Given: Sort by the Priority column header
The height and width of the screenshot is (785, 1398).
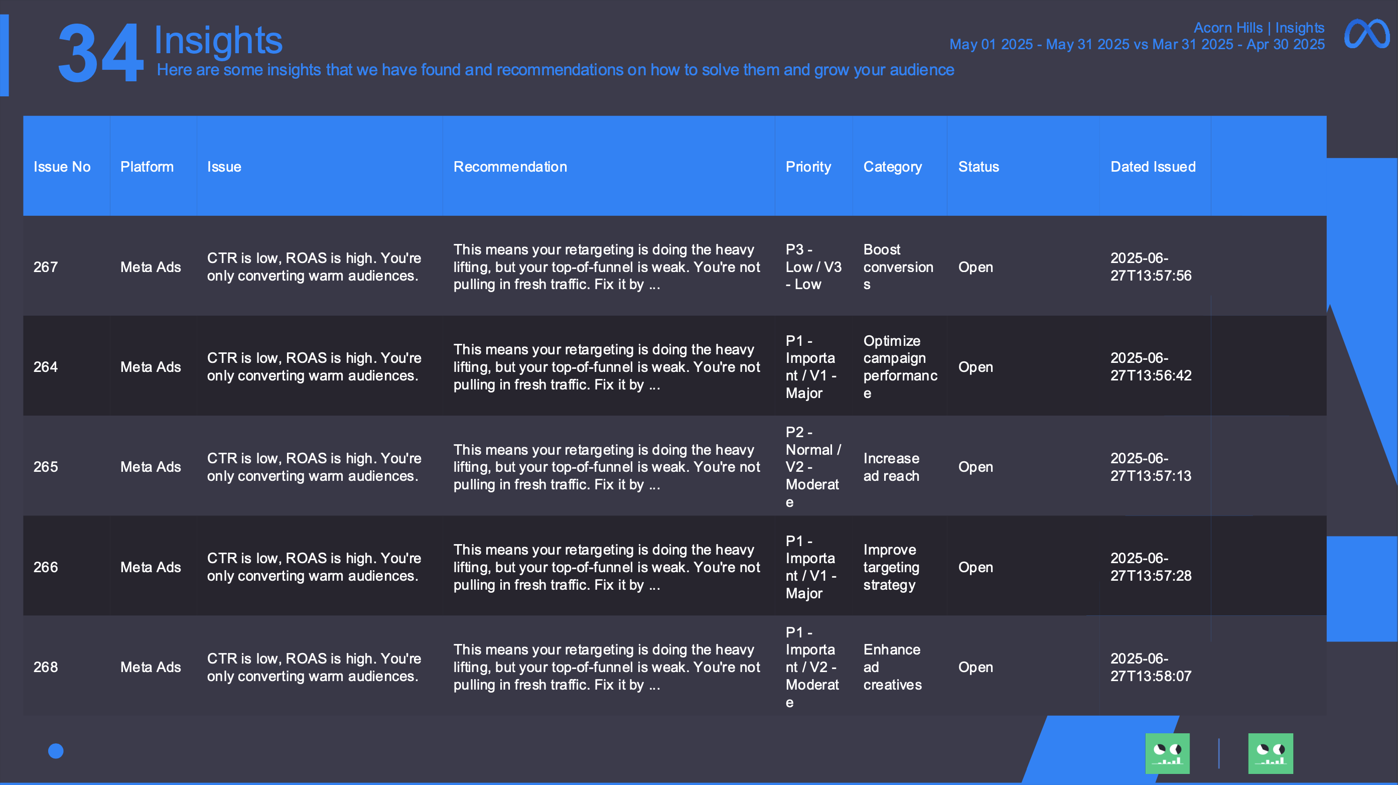Looking at the screenshot, I should coord(808,167).
